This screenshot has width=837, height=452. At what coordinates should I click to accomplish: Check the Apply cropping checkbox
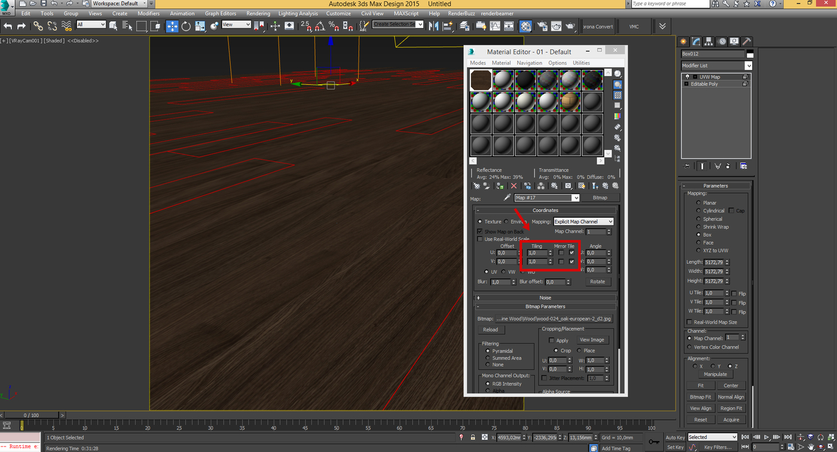click(x=552, y=340)
